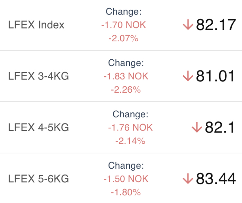
Task: Click the 83.44 price value
Action: (x=216, y=178)
